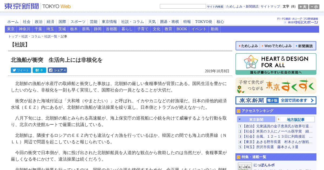Select 静岡 in the regional submenu
This screenshot has width=324, height=170.
point(98,29)
